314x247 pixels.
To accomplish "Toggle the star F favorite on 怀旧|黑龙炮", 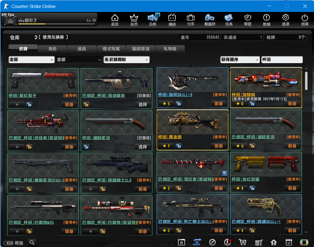I will coord(166,146).
